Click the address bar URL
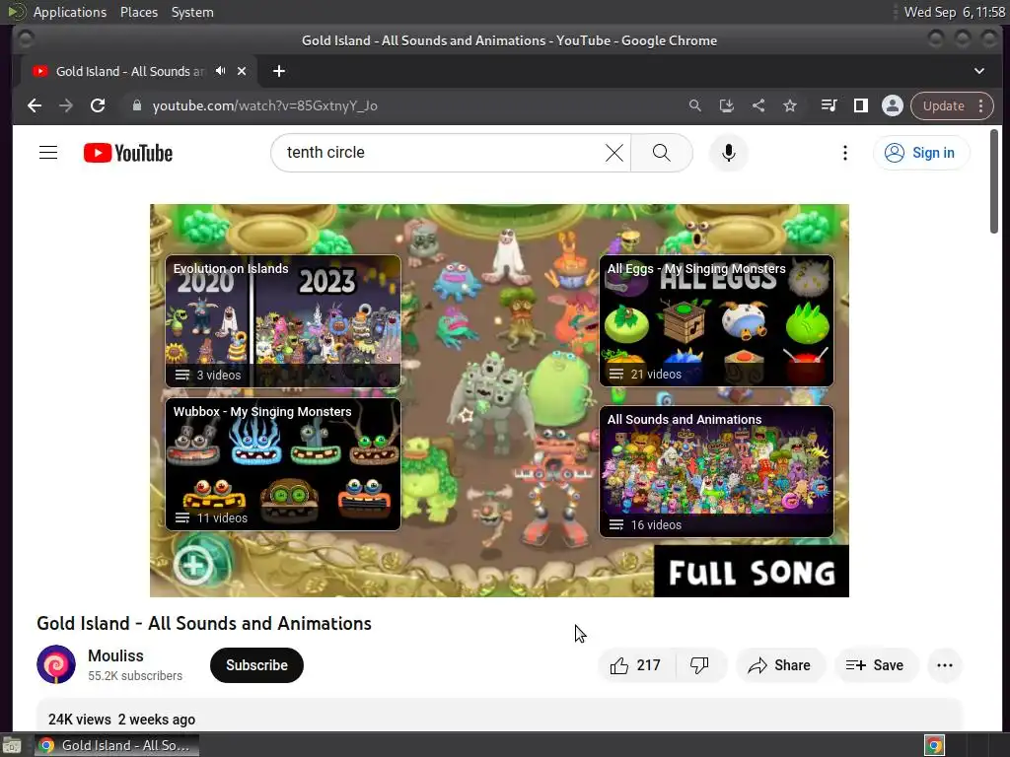This screenshot has height=757, width=1010. coord(264,105)
